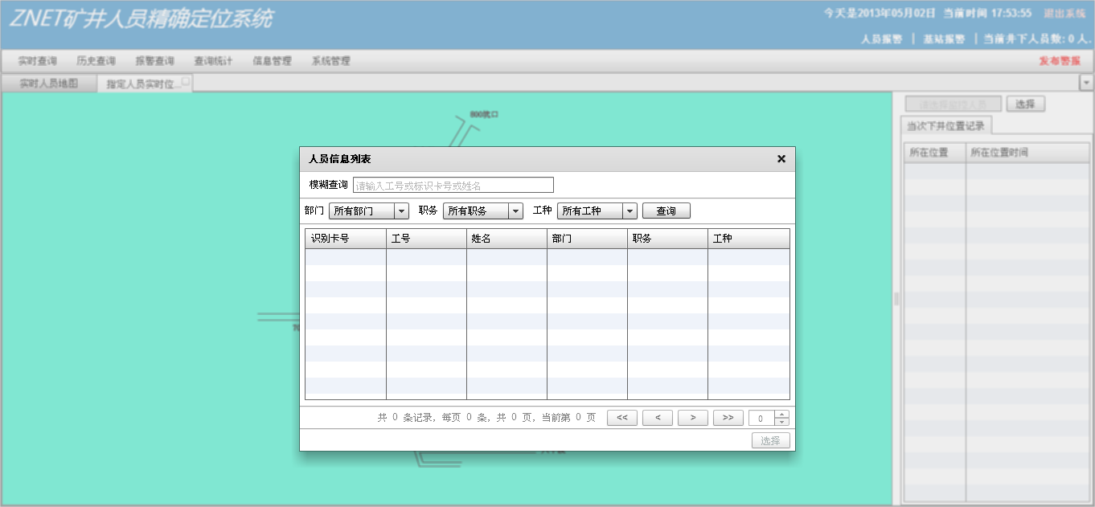Open the tab list arrow at far right

point(1086,83)
